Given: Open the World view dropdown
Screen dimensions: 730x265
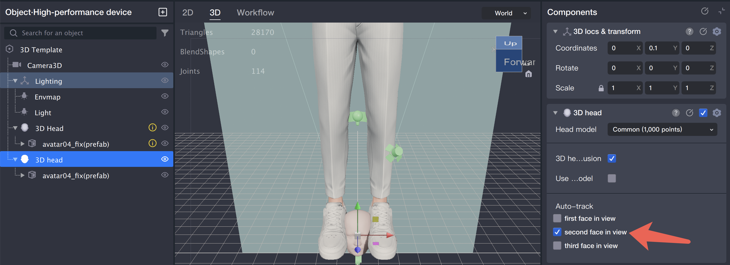Looking at the screenshot, I should pyautogui.click(x=506, y=13).
